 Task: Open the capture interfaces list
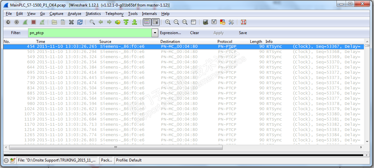(8, 22)
